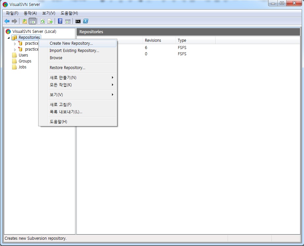Click the Groups folder icon
This screenshot has height=246, width=304.
pos(14,61)
